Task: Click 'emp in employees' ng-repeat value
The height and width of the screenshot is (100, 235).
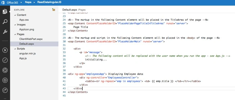Action: [x=129, y=81]
